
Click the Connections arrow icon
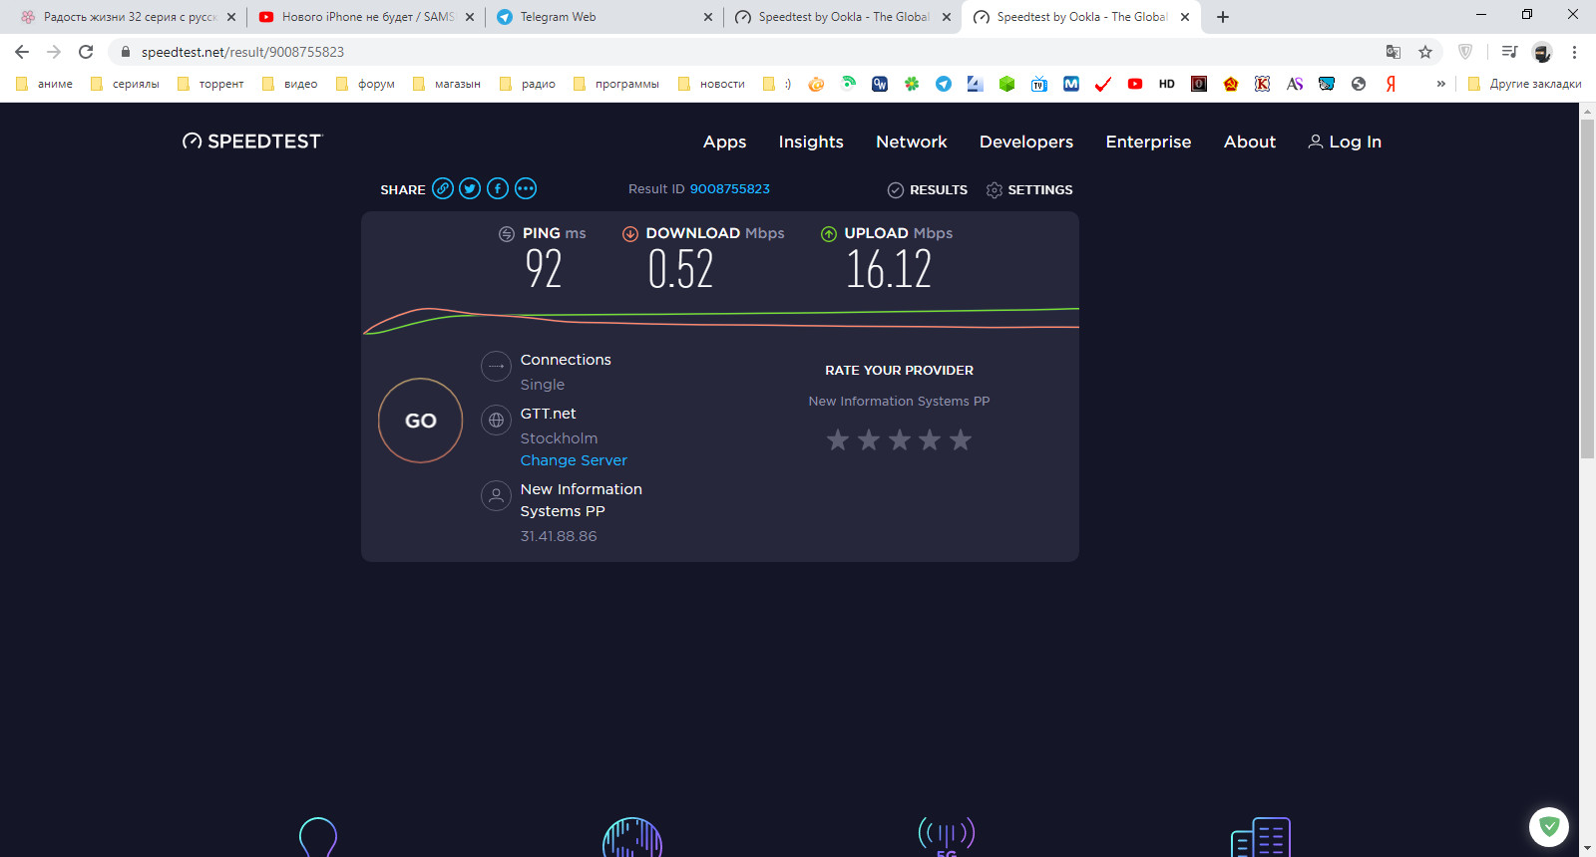[x=496, y=366]
